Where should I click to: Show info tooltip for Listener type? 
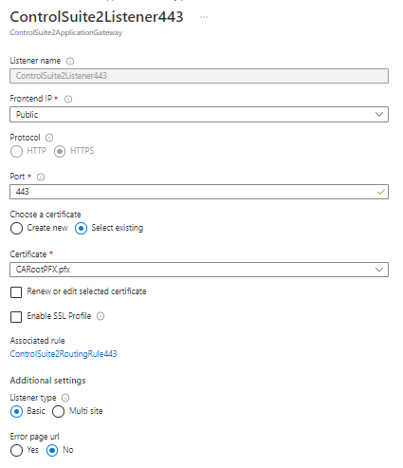[65, 398]
